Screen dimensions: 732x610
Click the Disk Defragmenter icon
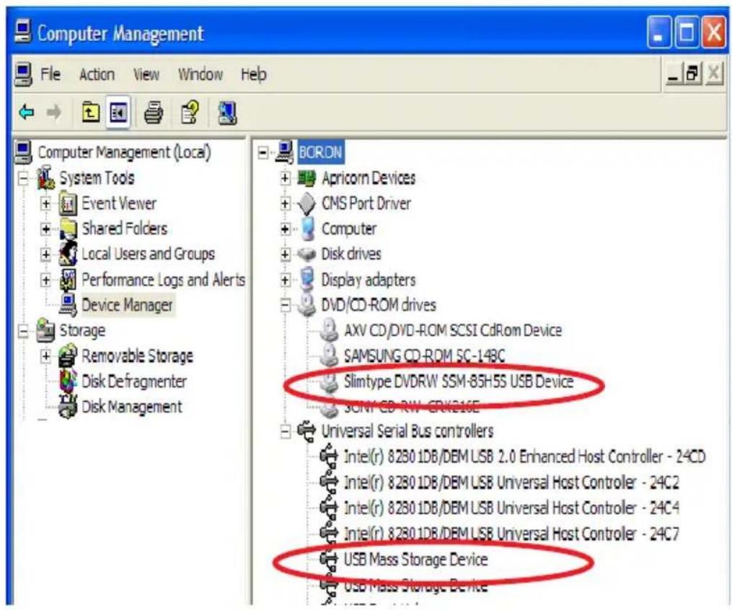pos(69,381)
